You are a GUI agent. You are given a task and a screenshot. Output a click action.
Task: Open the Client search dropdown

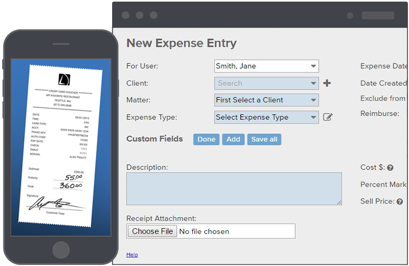[266, 83]
